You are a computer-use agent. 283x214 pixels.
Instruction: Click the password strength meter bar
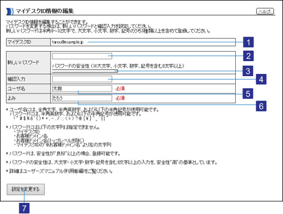[x=85, y=71]
